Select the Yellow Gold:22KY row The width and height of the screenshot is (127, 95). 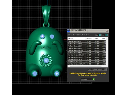pos(87,53)
